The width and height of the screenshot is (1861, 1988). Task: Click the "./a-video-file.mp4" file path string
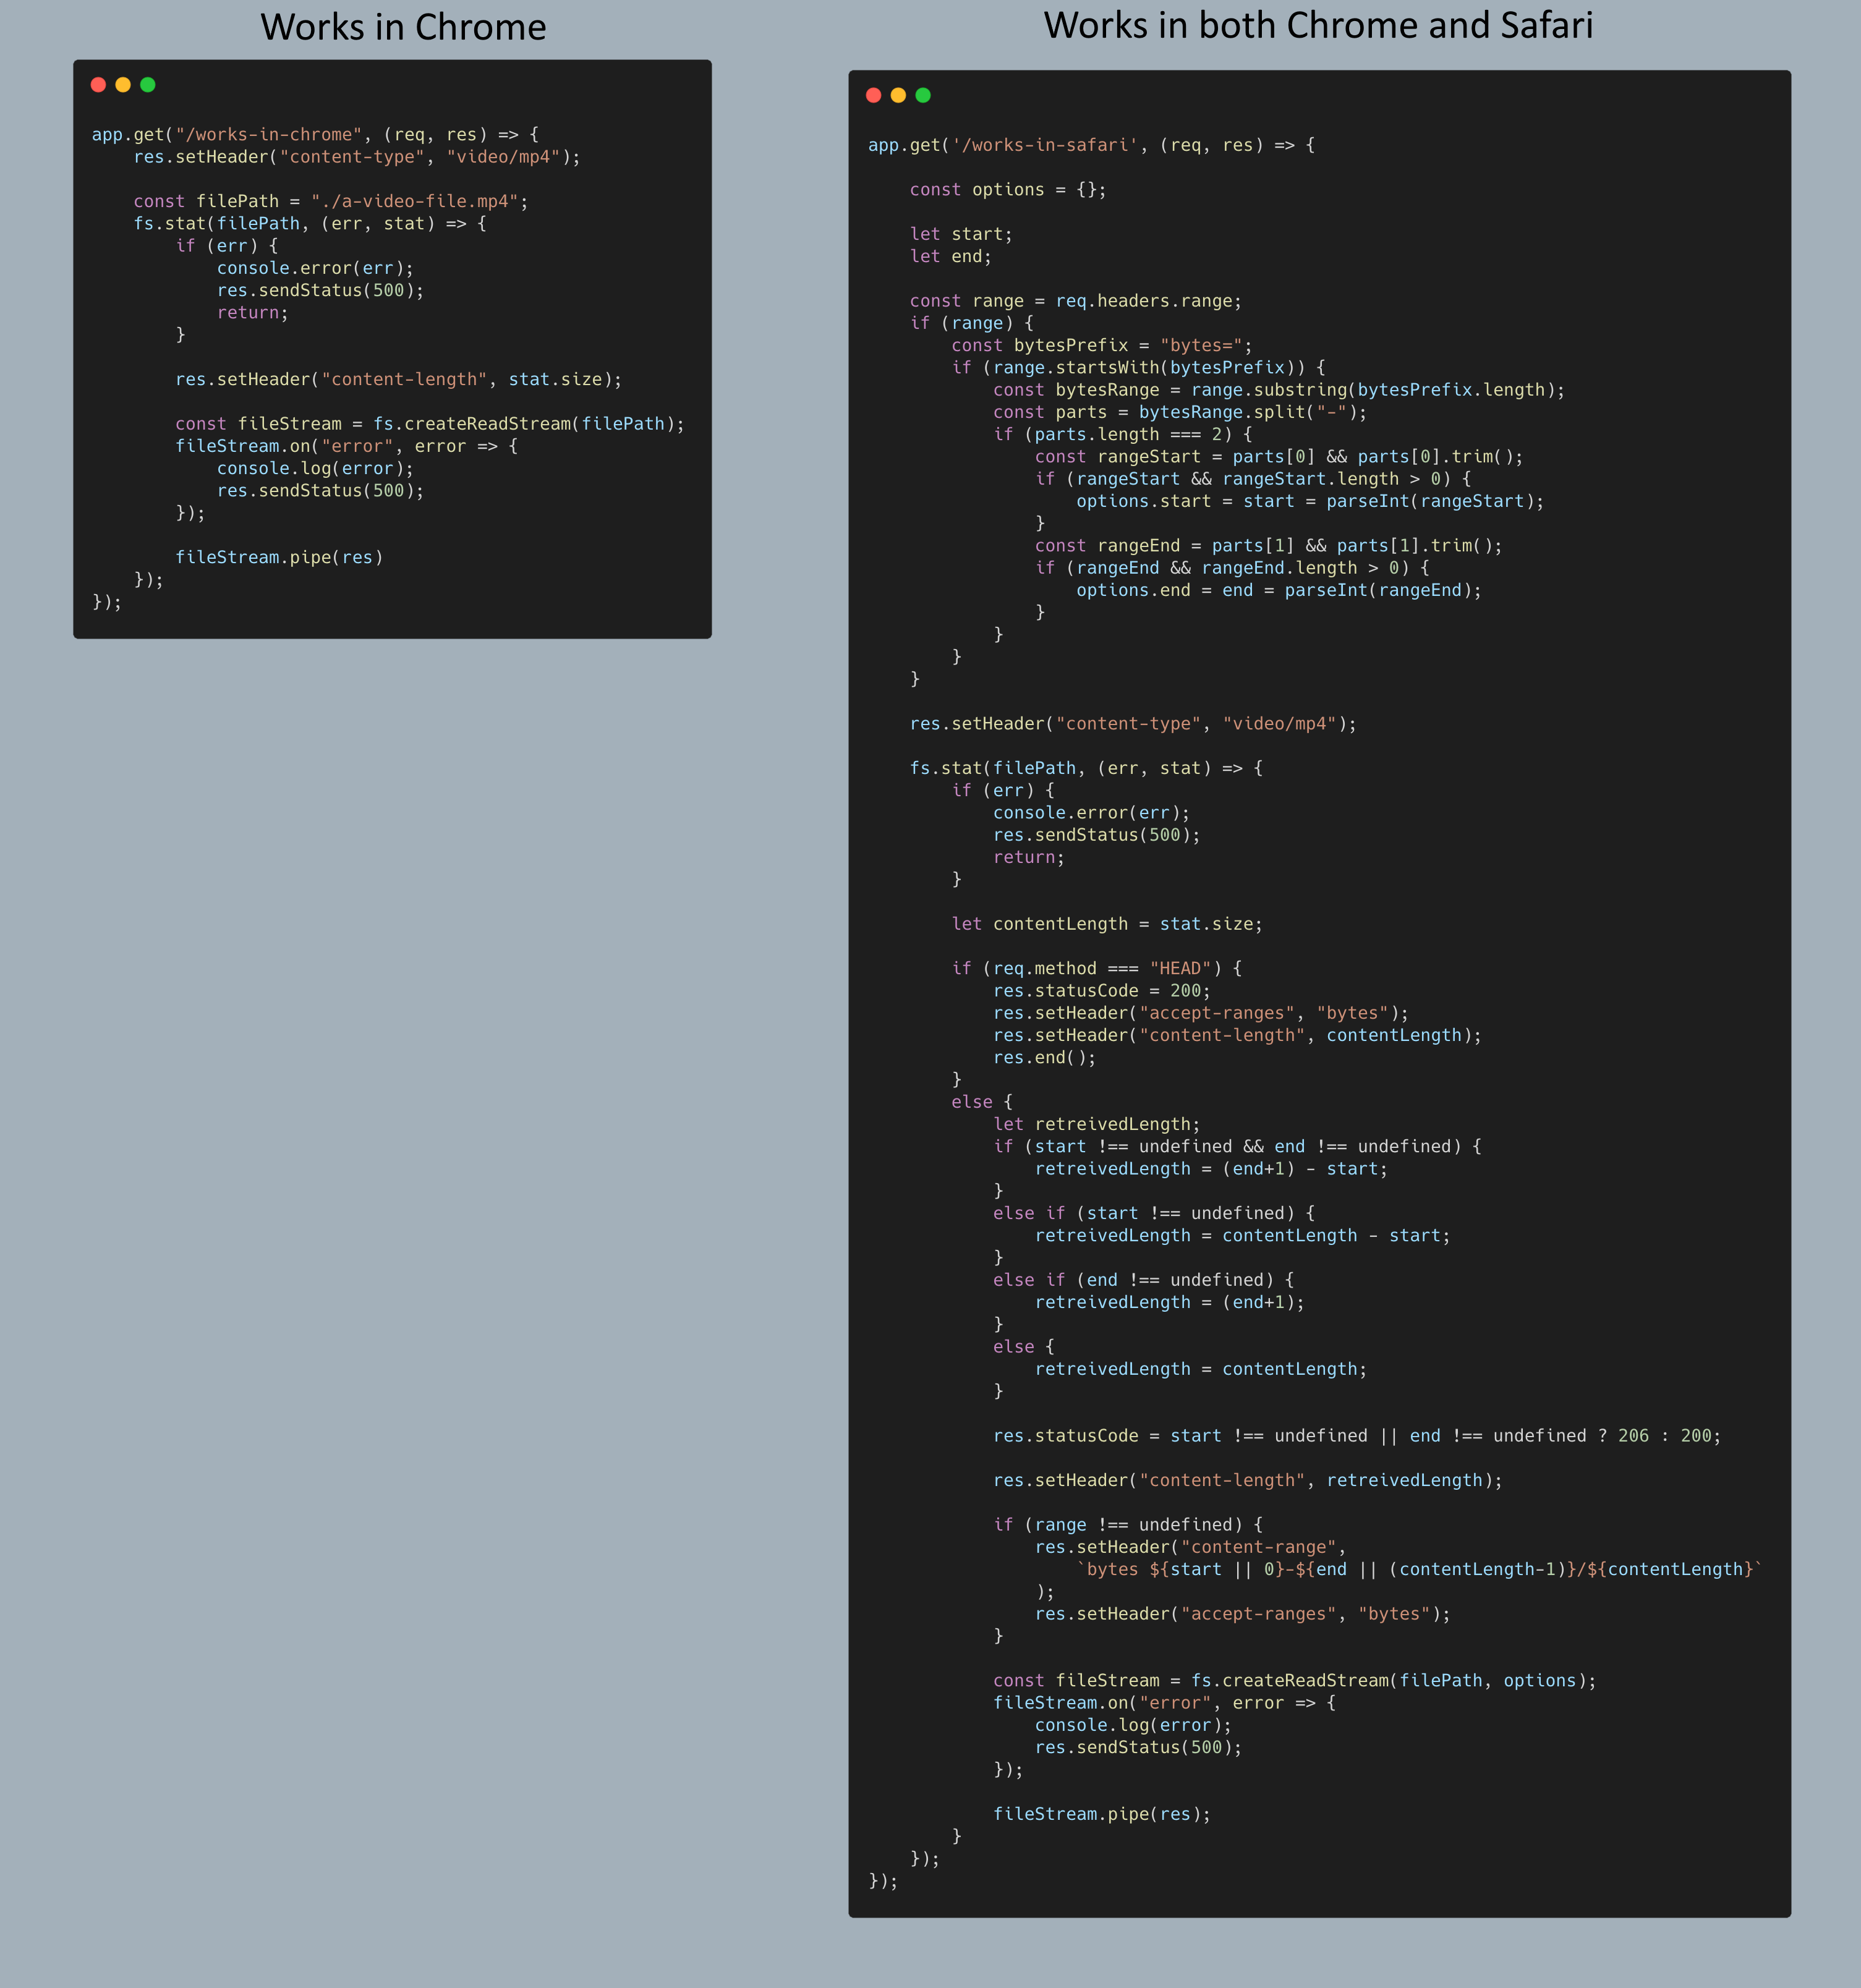tap(414, 202)
